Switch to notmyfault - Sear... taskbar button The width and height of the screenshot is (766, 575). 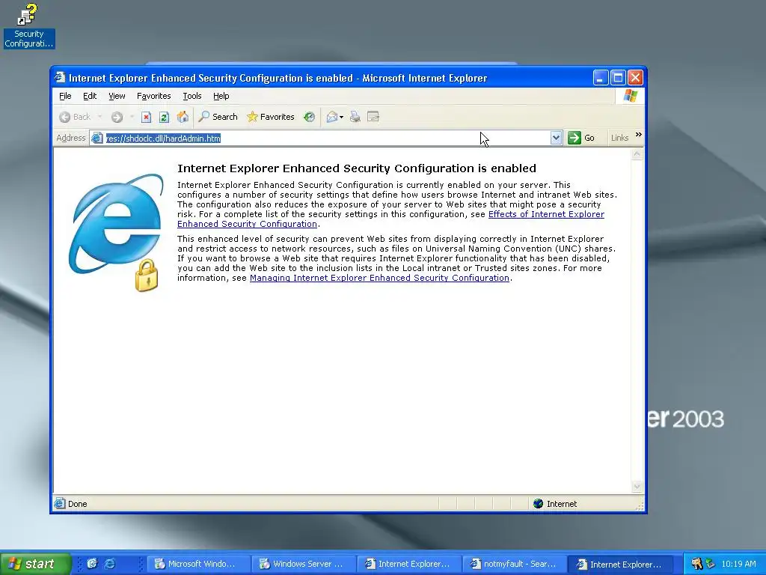click(x=514, y=564)
